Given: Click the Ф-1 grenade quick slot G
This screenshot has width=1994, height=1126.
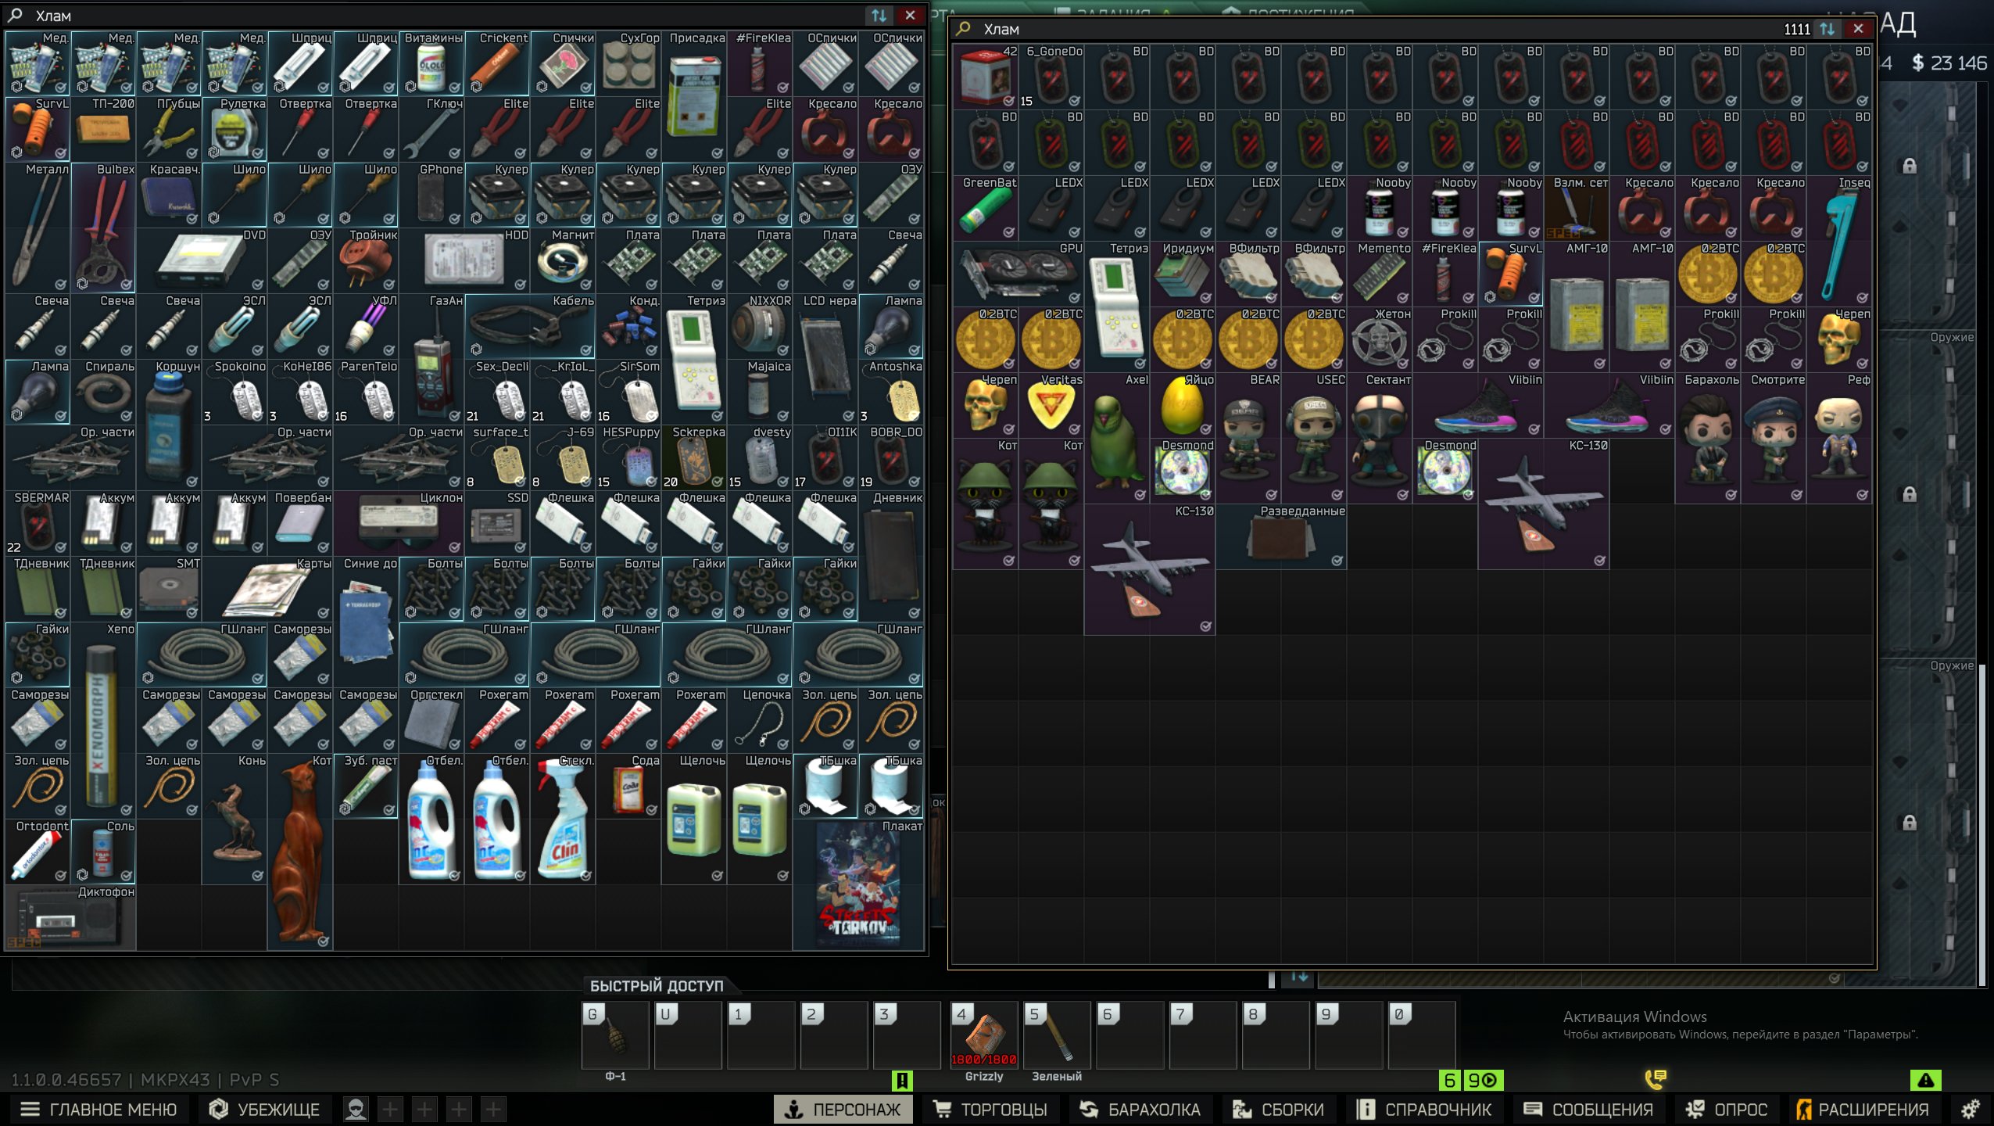Looking at the screenshot, I should coord(615,1035).
